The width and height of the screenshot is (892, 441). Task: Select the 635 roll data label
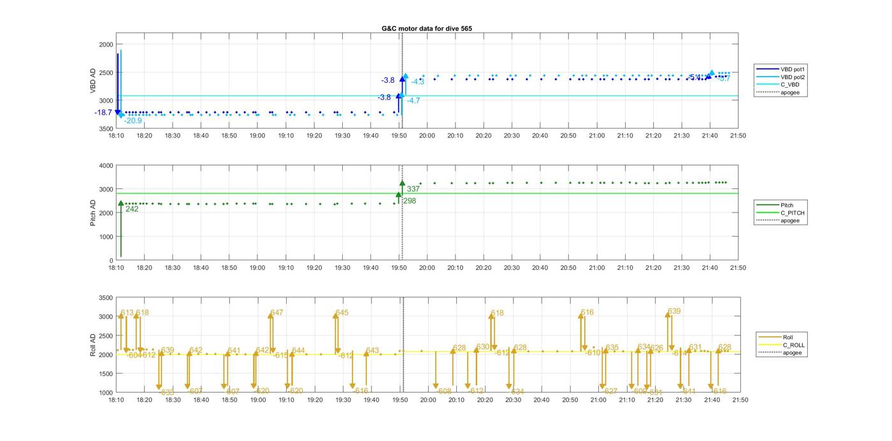click(612, 347)
